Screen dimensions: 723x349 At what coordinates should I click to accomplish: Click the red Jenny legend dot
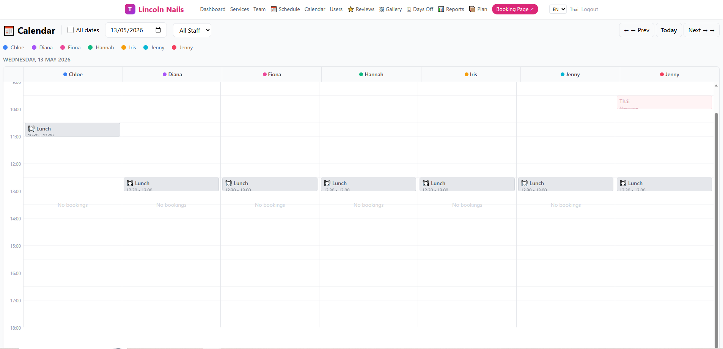point(174,47)
